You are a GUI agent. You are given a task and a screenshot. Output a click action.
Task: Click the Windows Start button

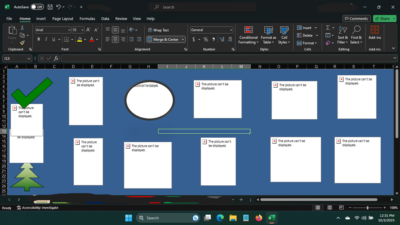pyautogui.click(x=129, y=218)
